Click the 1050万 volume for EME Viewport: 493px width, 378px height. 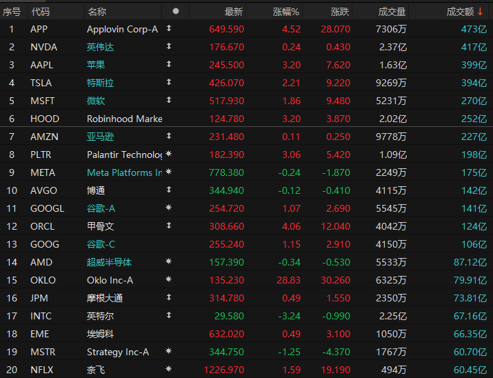pyautogui.click(x=391, y=334)
